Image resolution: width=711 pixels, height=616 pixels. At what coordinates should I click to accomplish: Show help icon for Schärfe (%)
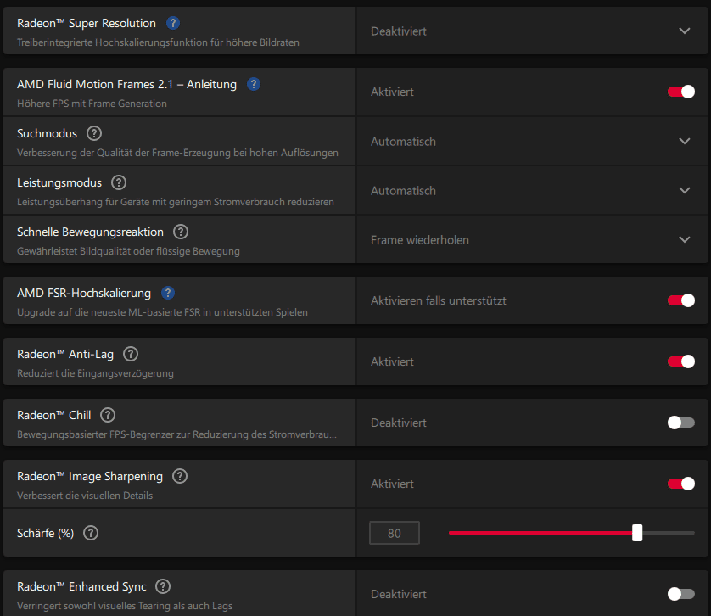[x=91, y=533]
